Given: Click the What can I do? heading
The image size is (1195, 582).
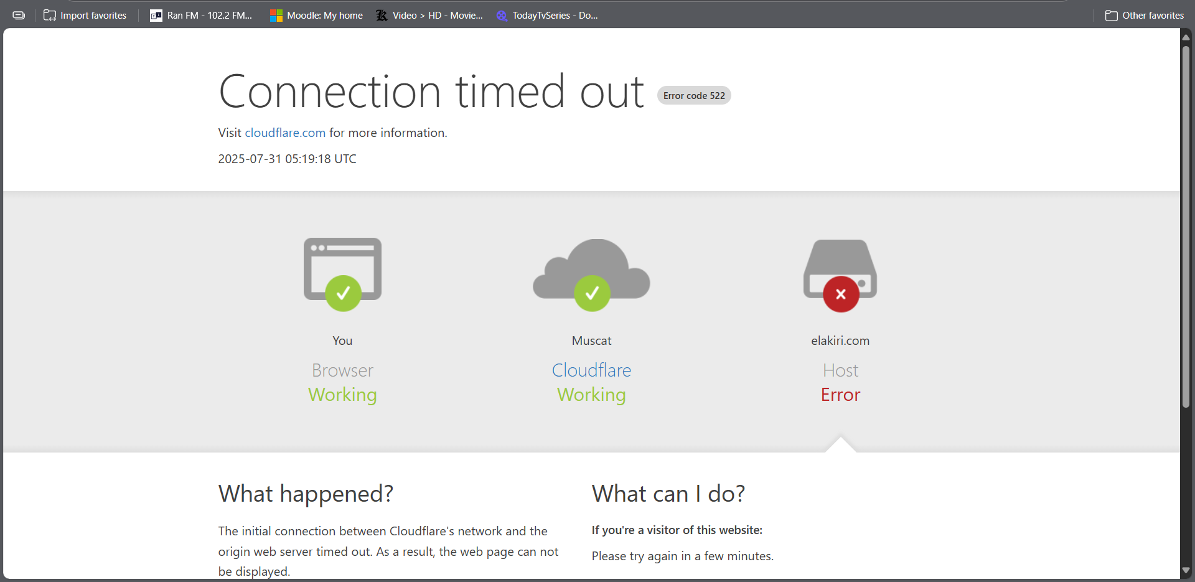Looking at the screenshot, I should tap(668, 494).
